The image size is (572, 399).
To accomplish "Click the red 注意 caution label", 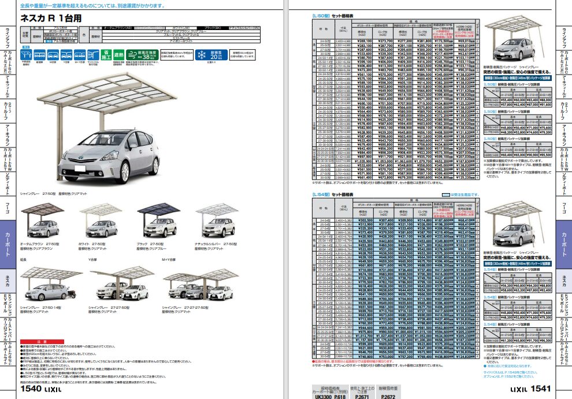I will click(42, 342).
